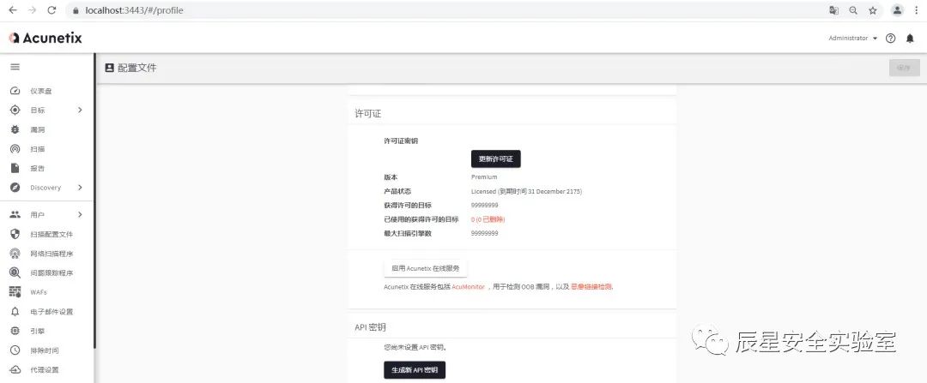Select the 报告 reports menu item

pyautogui.click(x=37, y=168)
